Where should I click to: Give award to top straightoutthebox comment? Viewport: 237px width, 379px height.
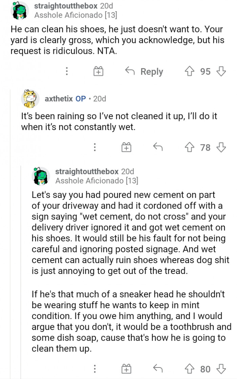(98, 71)
